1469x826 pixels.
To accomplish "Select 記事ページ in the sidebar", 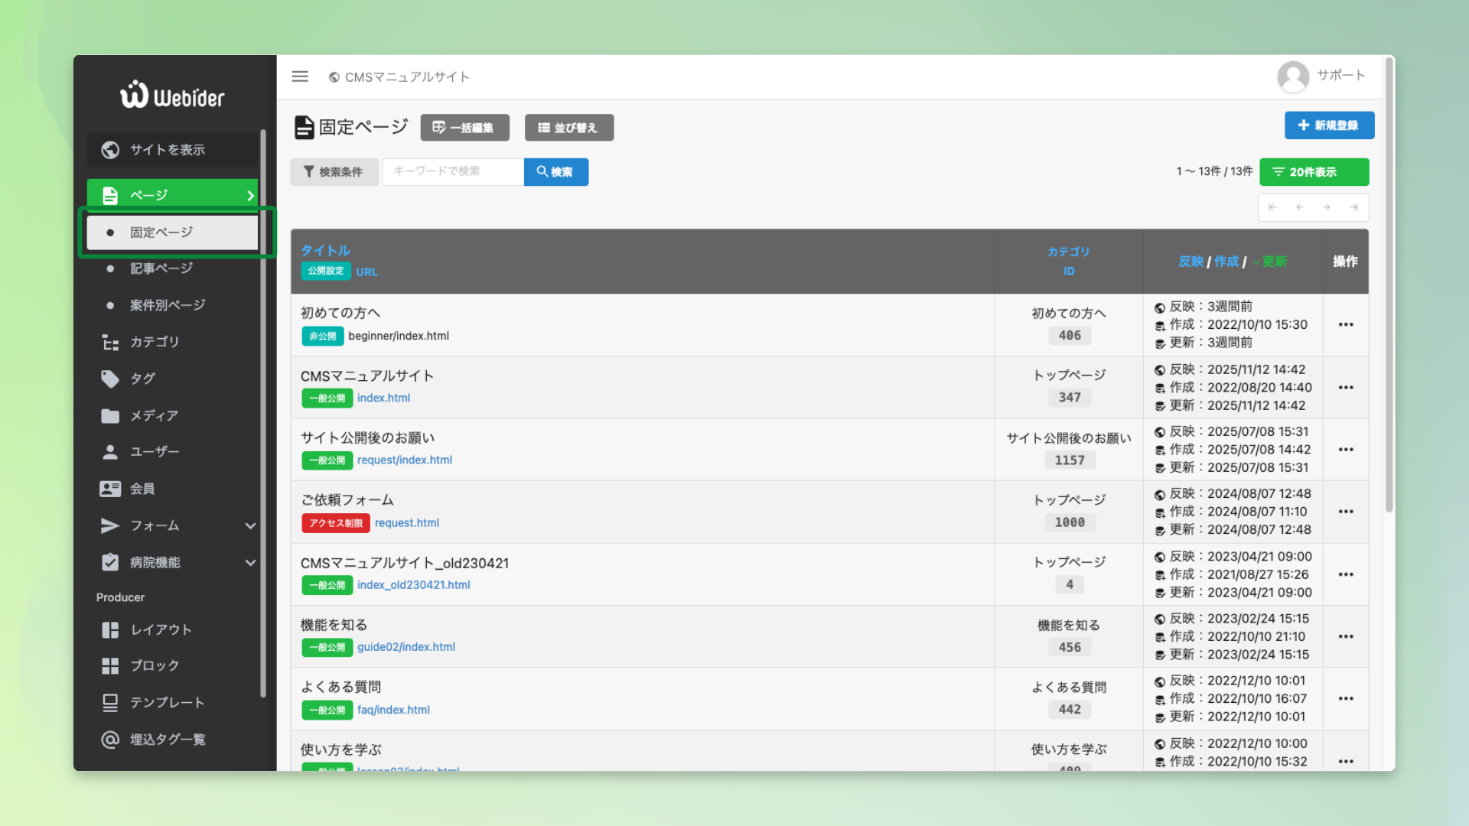I will pos(161,268).
